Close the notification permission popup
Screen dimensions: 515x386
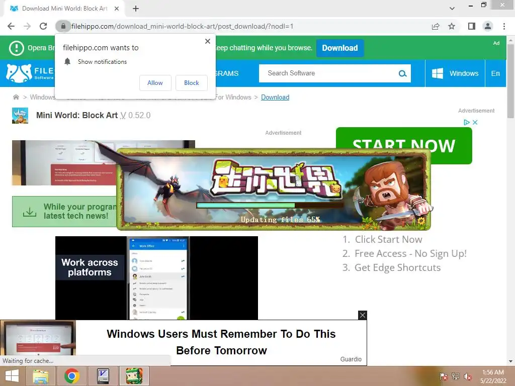pyautogui.click(x=208, y=41)
